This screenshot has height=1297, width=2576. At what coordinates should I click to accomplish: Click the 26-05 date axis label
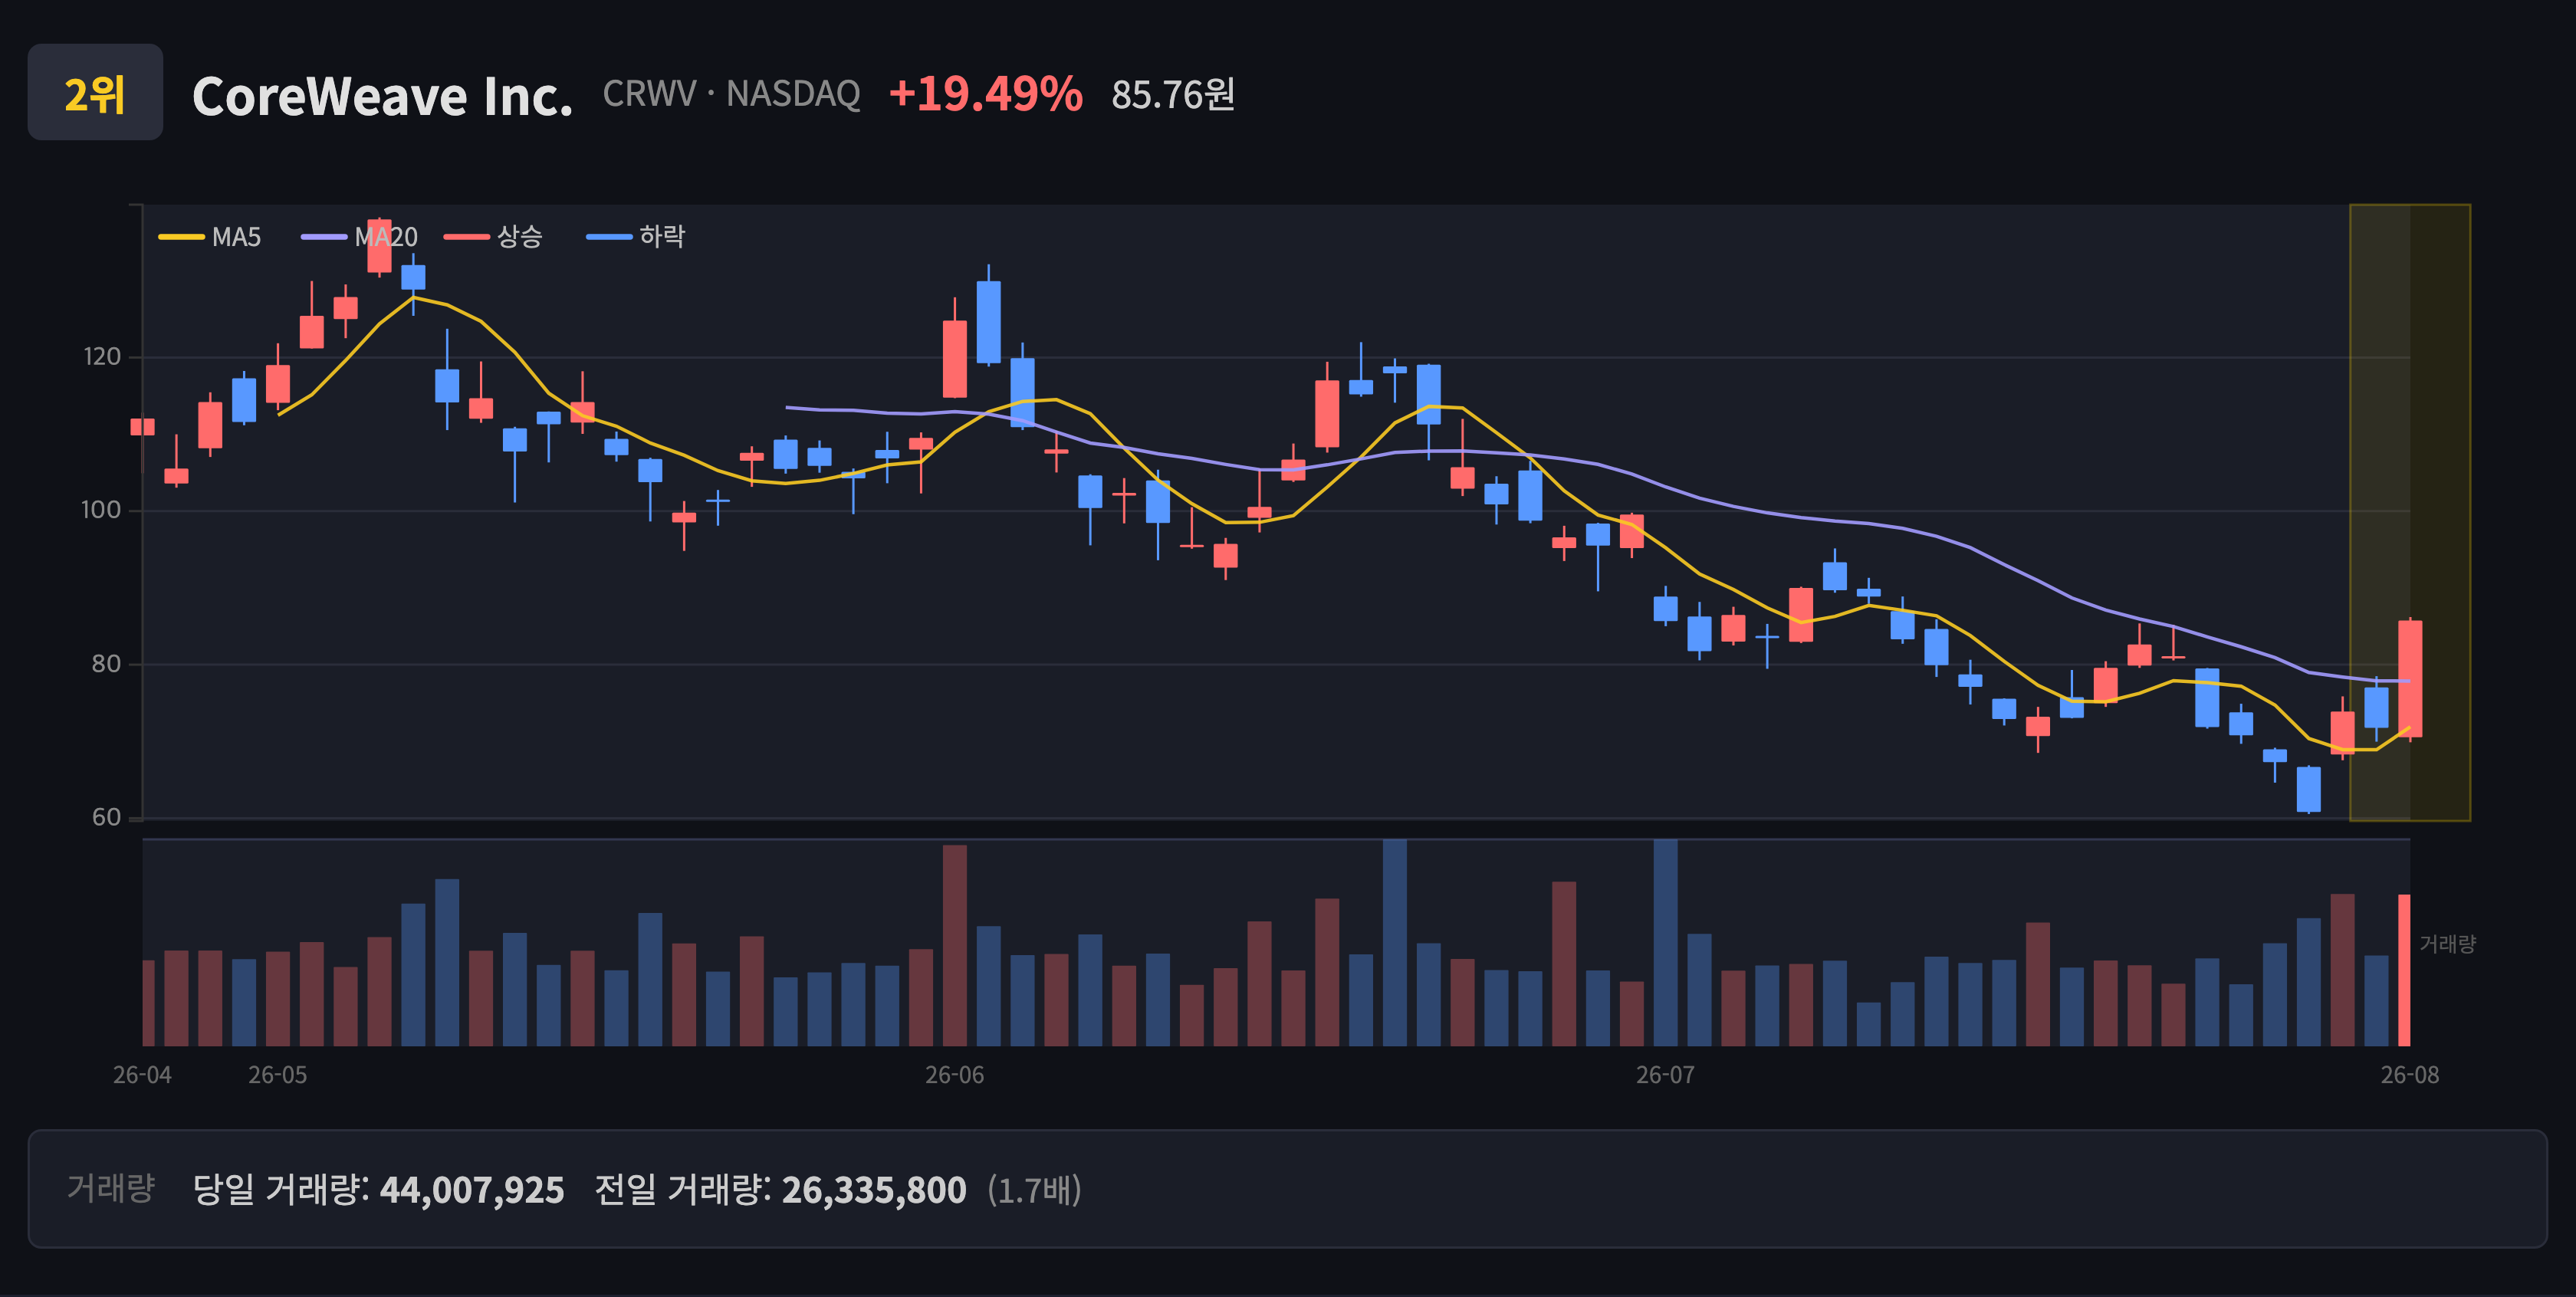pos(278,1075)
